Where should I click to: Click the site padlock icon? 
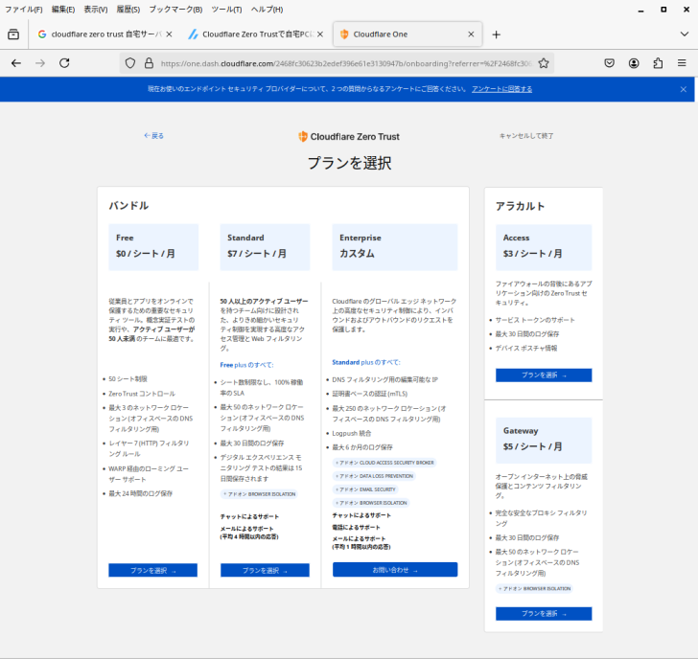pyautogui.click(x=150, y=63)
